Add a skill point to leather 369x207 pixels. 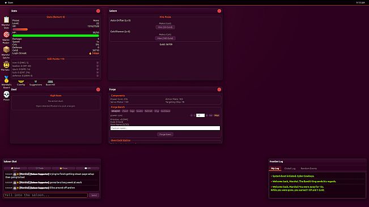point(97,66)
